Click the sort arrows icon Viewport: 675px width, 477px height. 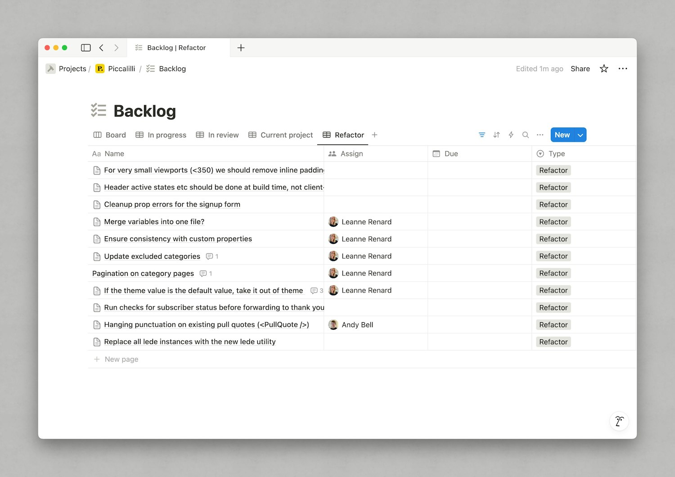496,135
